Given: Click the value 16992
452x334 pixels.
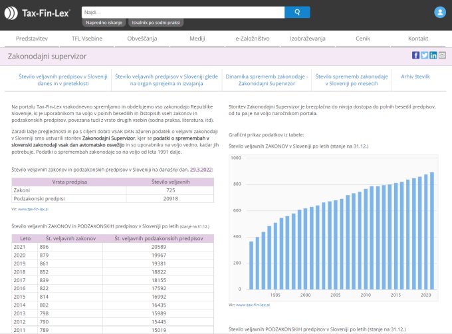Looking at the screenshot, I should coord(159,297).
